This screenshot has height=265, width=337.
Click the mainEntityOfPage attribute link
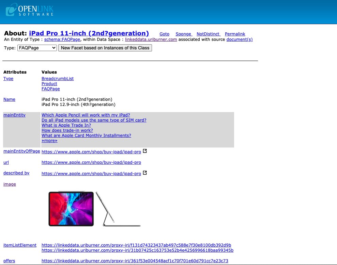pos(22,151)
